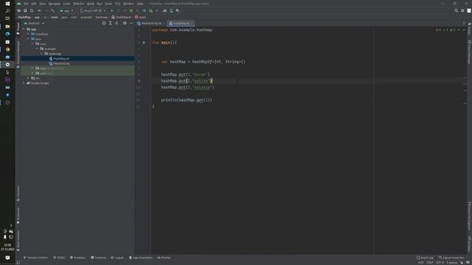The width and height of the screenshot is (472, 265).
Task: Open the Windows Start menu
Action: [x=7, y=4]
